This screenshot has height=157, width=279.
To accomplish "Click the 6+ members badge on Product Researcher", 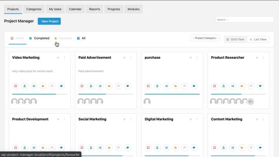I will pyautogui.click(x=251, y=102).
